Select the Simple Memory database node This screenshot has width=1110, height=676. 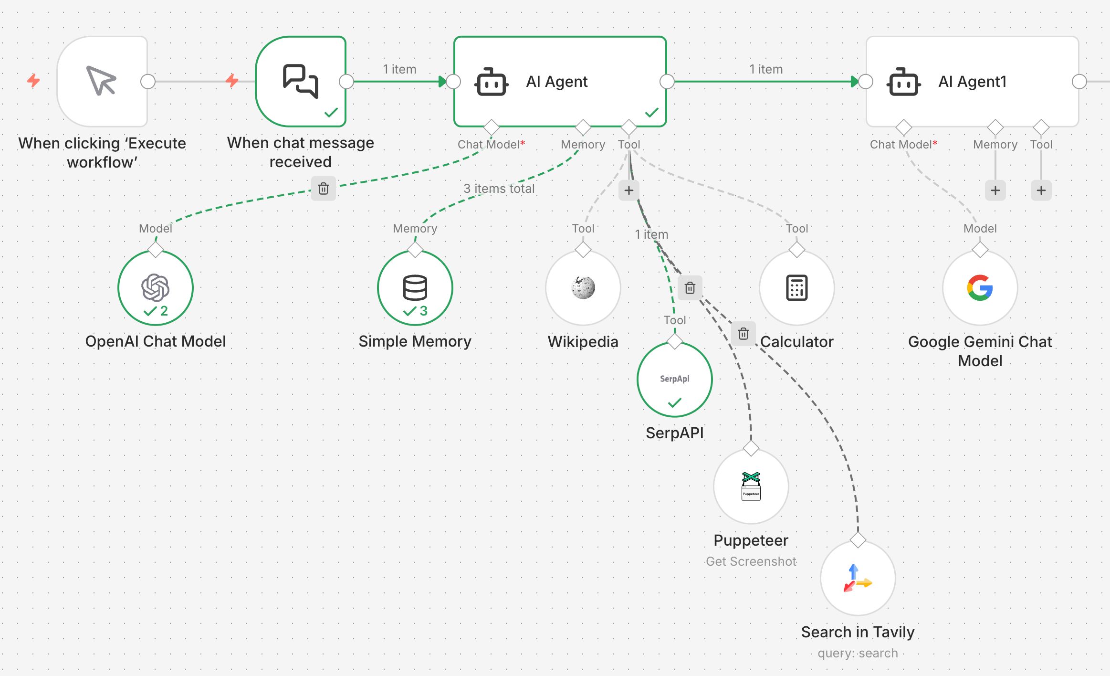[415, 287]
